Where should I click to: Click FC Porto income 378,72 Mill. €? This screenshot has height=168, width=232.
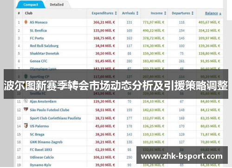(x=154, y=38)
